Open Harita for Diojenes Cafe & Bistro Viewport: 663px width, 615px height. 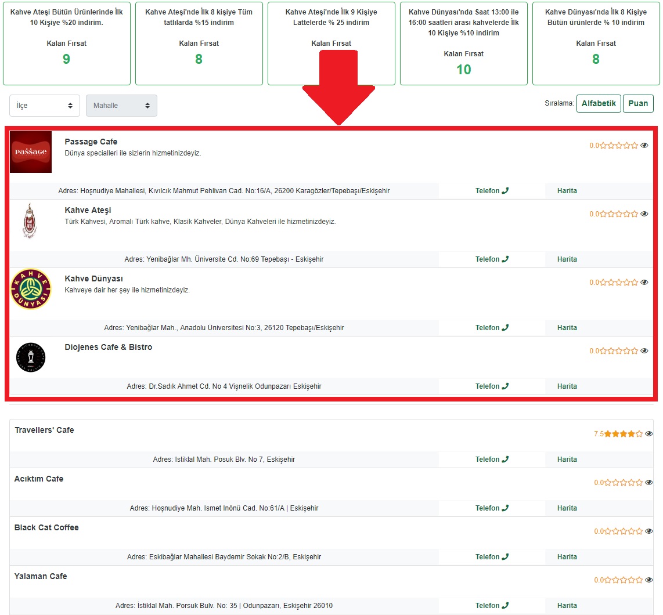click(567, 386)
